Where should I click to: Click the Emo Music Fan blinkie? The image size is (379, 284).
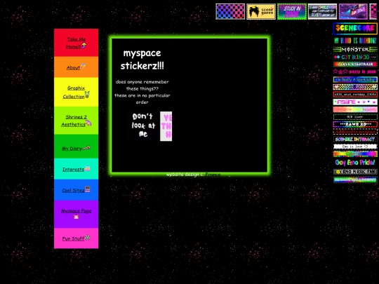point(355,172)
